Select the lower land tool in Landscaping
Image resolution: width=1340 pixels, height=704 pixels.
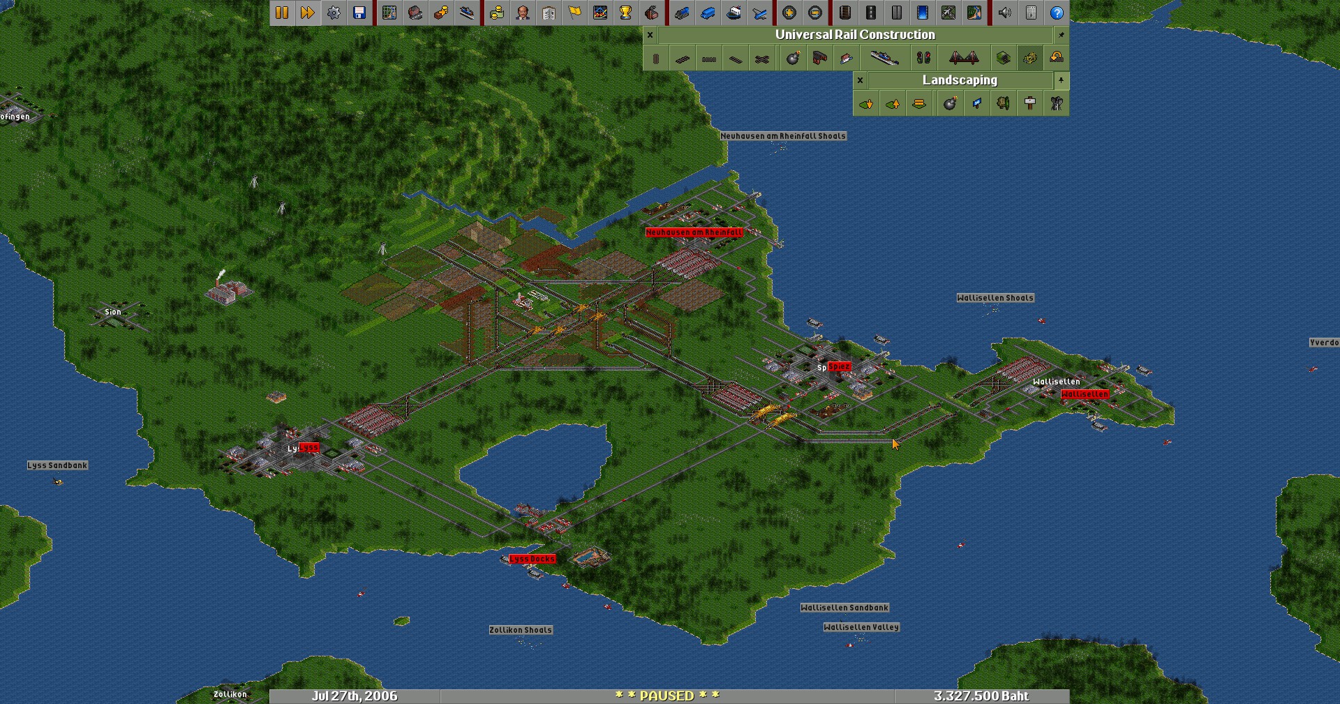pyautogui.click(x=866, y=104)
